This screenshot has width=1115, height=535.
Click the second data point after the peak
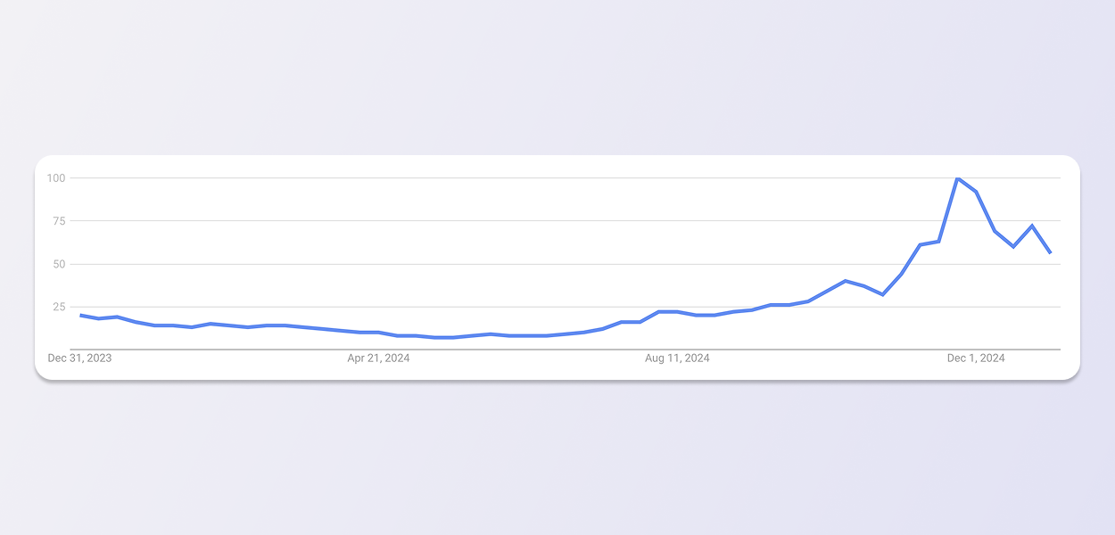click(x=995, y=231)
